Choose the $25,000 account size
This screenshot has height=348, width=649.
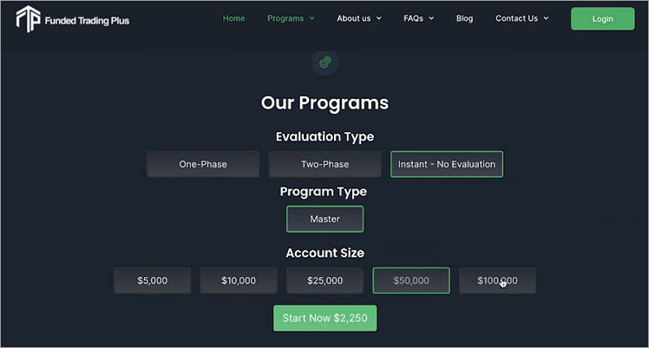324,280
